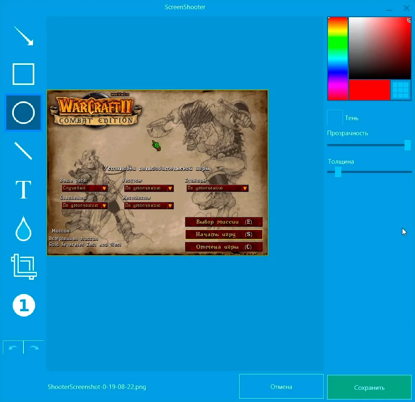Click the Прозрачность opacity slider handle
The width and height of the screenshot is (415, 402).
407,145
